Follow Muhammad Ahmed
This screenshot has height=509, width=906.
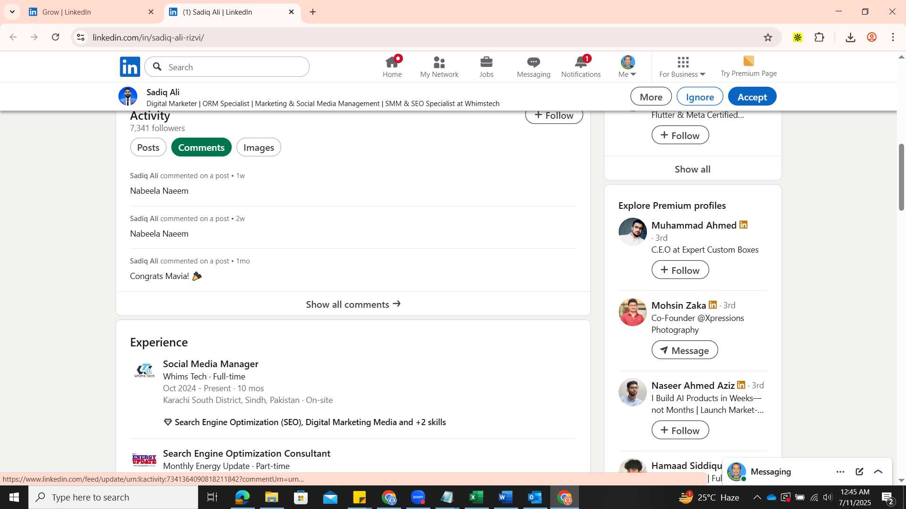click(680, 270)
